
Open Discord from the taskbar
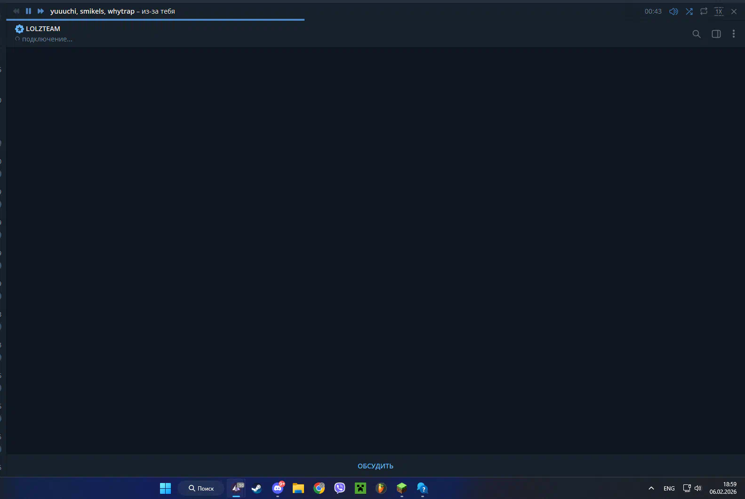[x=278, y=488]
